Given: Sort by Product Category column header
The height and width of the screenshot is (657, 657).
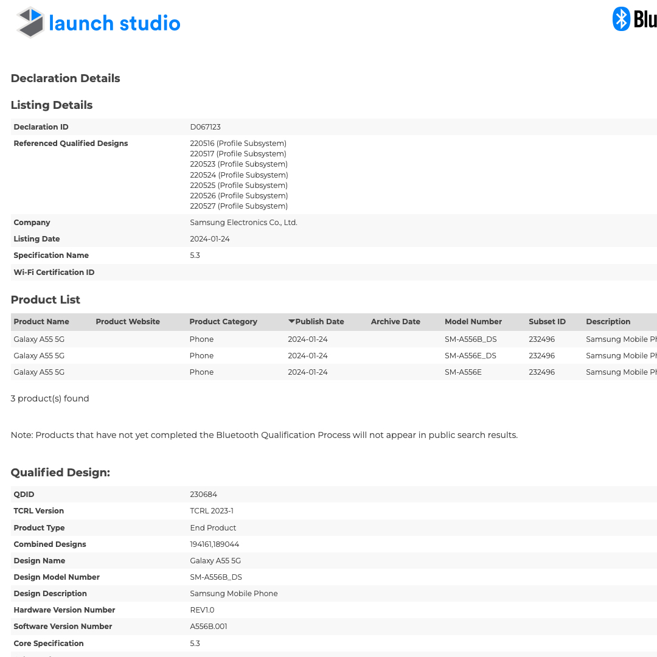Looking at the screenshot, I should click(x=223, y=322).
